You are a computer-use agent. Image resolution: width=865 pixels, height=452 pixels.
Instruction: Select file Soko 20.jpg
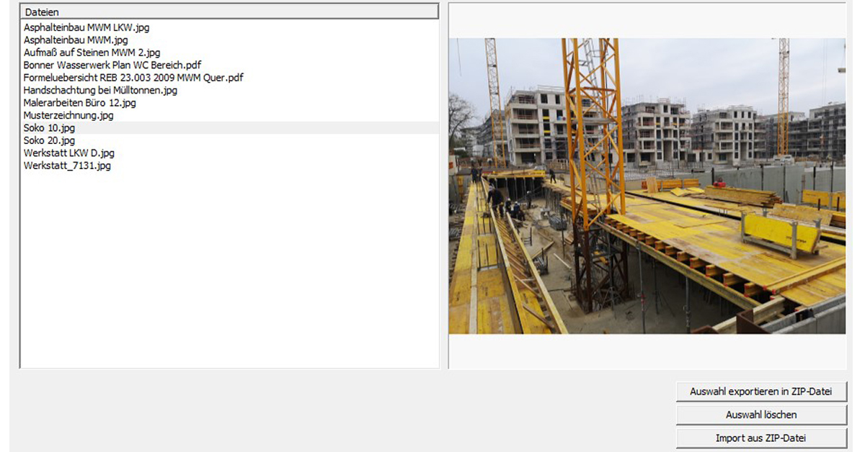(x=49, y=140)
